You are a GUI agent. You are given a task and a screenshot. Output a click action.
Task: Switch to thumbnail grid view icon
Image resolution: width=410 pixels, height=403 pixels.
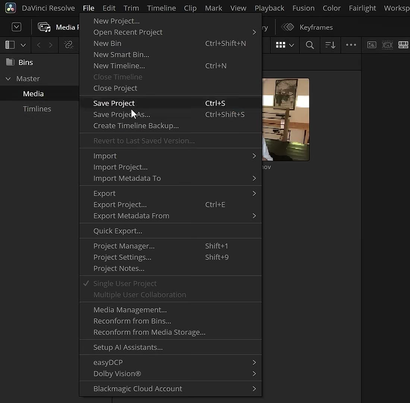pos(281,45)
